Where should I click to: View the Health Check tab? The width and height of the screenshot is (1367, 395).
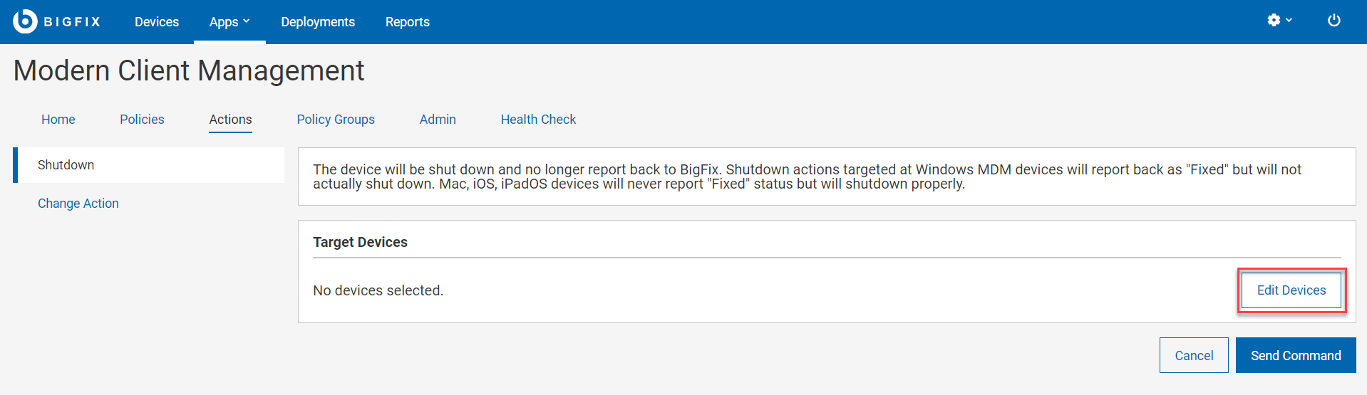538,120
